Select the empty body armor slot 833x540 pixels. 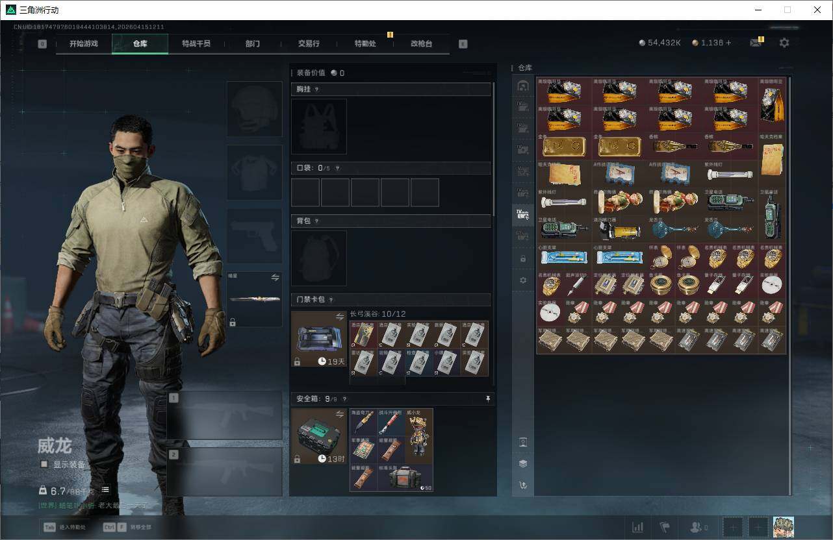pyautogui.click(x=254, y=173)
